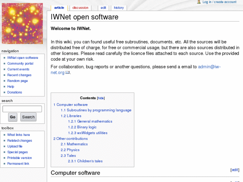Click the user icon beside Log in
Viewport: 243px width, 182px height.
click(x=199, y=2)
